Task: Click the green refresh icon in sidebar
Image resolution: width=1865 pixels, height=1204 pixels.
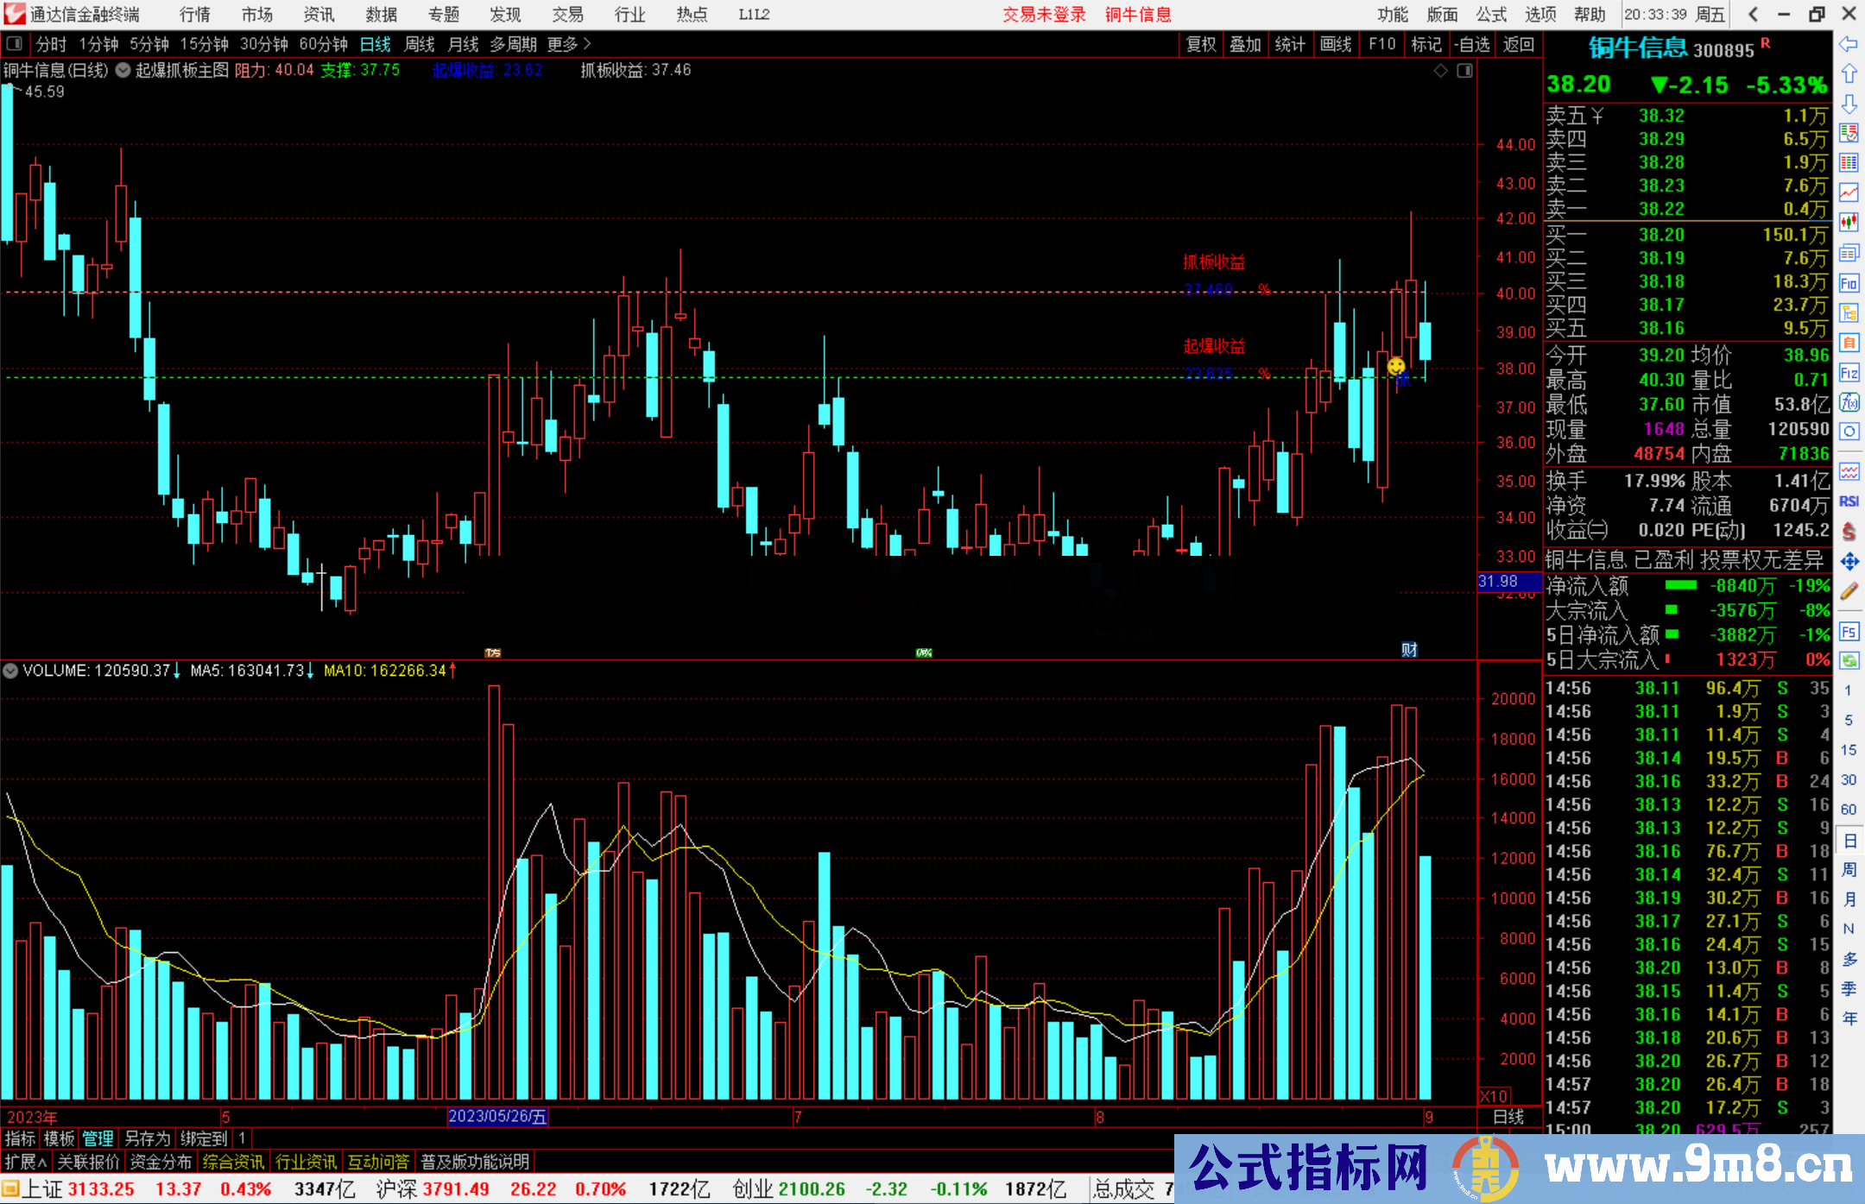Action: pos(1849,660)
